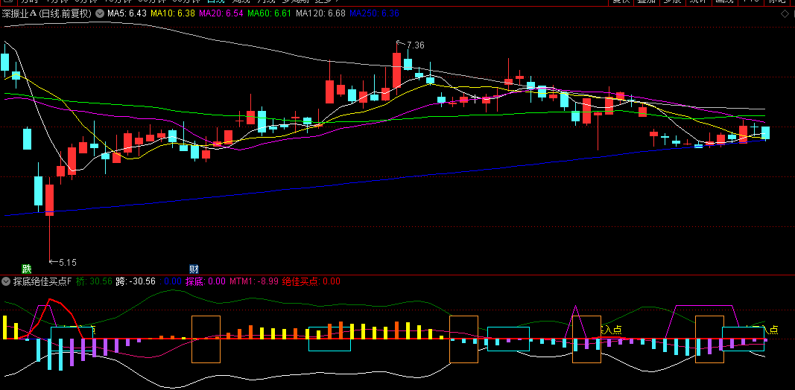Viewport: 795px width, 390px height.
Task: Click the white 跨: -30.56 value
Action: tap(136, 281)
